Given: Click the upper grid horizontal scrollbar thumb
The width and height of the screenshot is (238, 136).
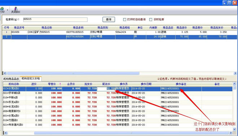Looking at the screenshot, I should coord(73,73).
